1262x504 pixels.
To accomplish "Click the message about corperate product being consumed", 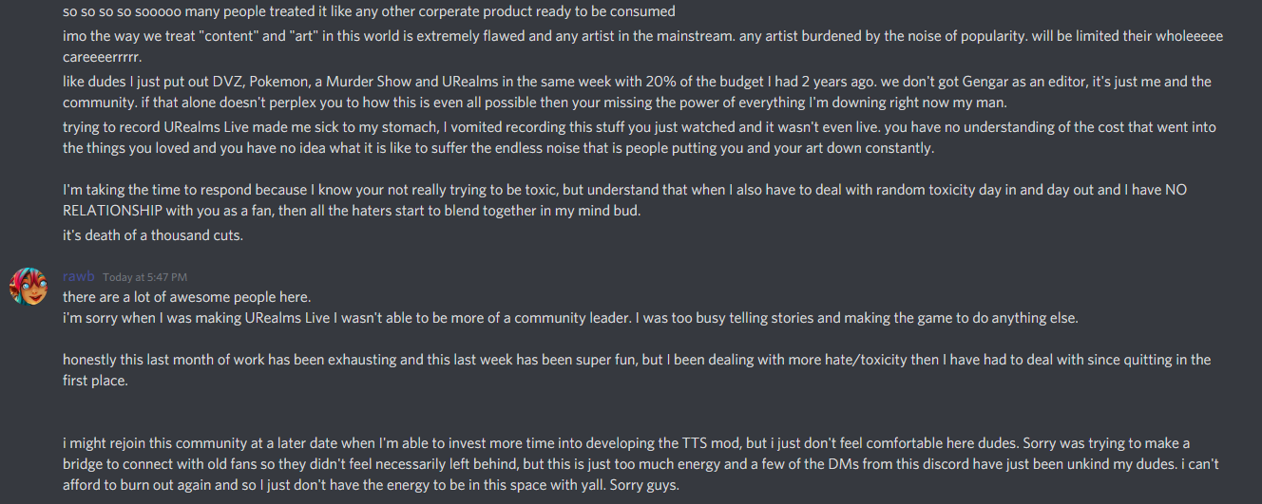I will 370,12.
